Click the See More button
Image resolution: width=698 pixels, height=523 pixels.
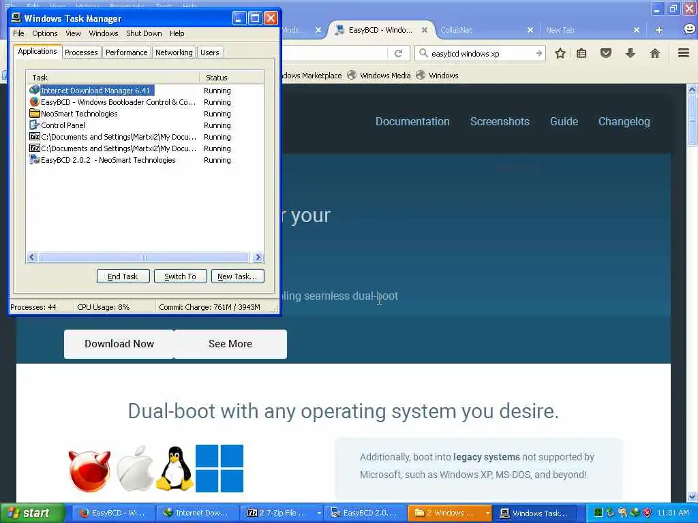(230, 344)
